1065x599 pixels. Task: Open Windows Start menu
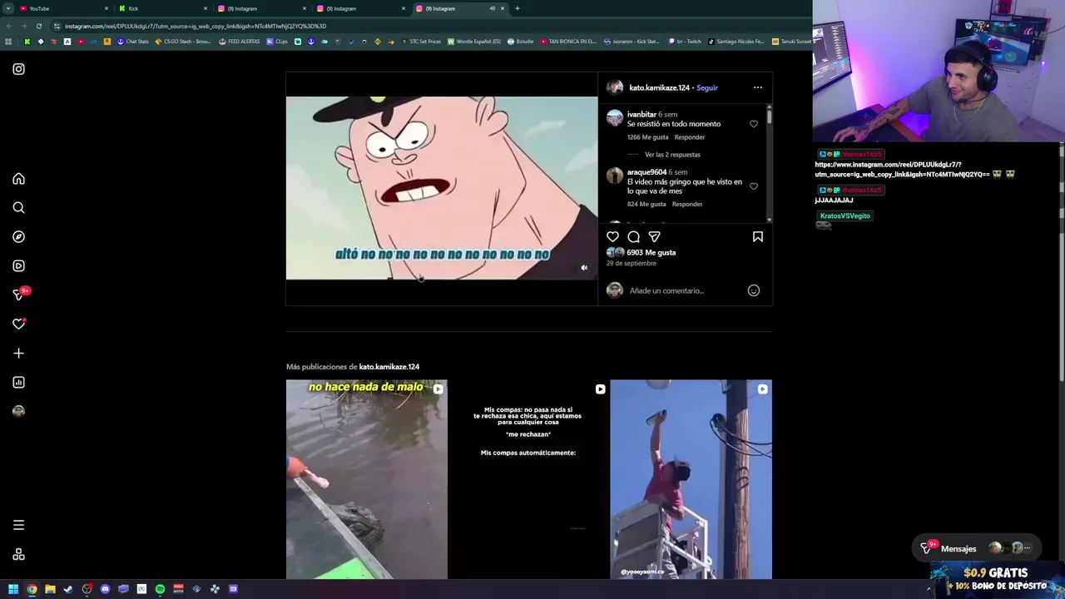click(x=13, y=589)
